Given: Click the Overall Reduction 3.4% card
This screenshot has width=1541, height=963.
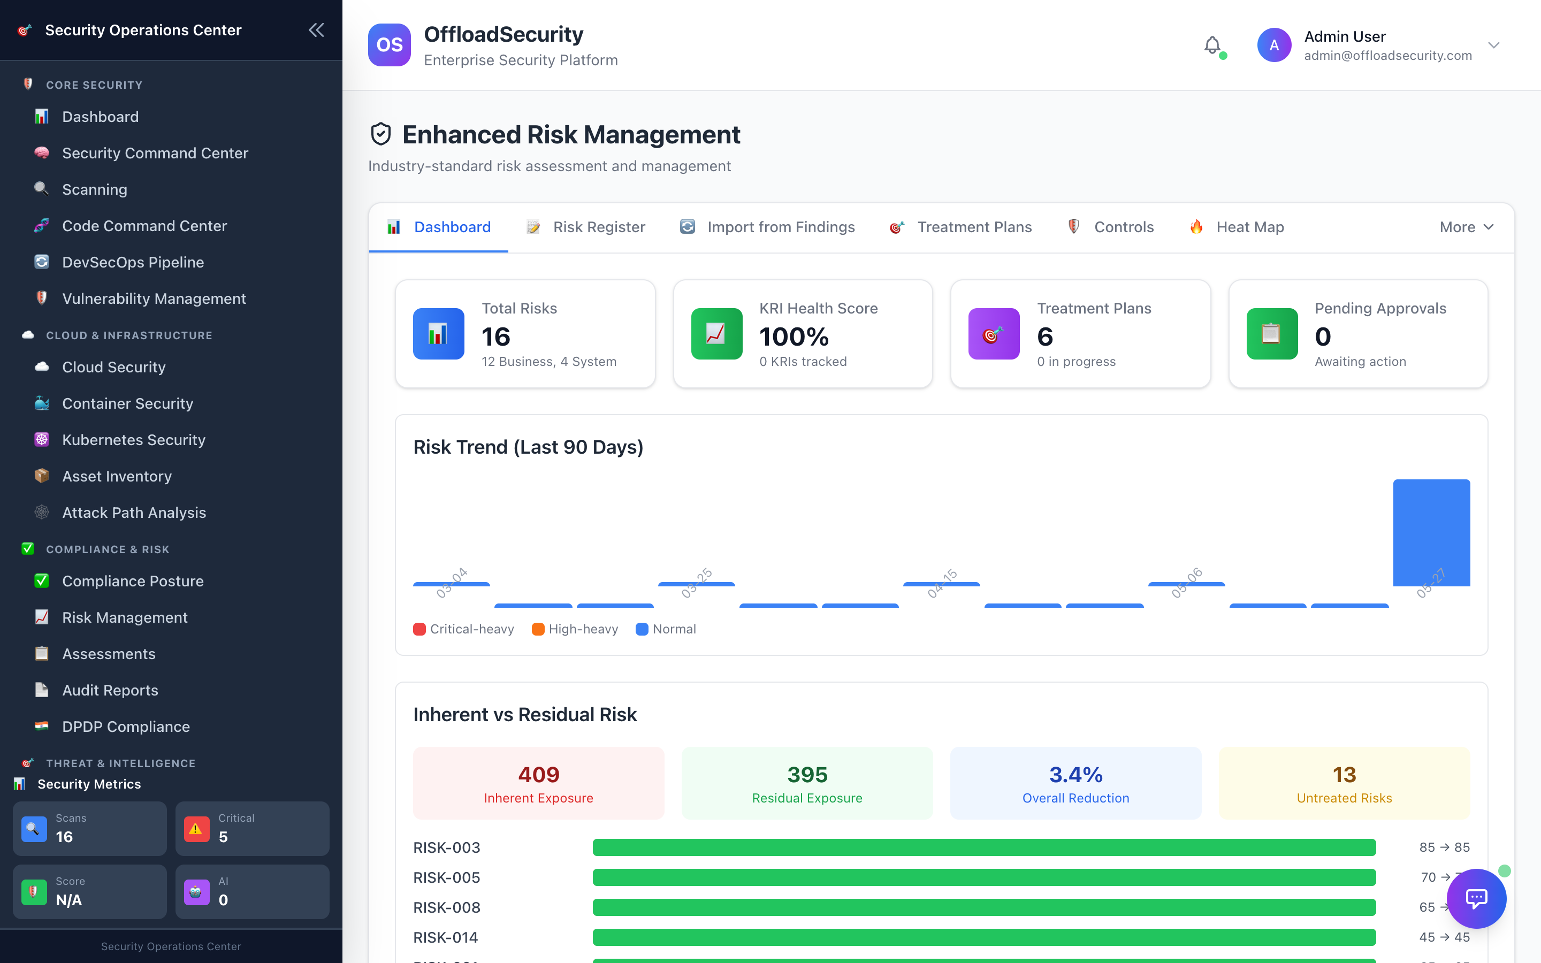Looking at the screenshot, I should click(x=1075, y=783).
